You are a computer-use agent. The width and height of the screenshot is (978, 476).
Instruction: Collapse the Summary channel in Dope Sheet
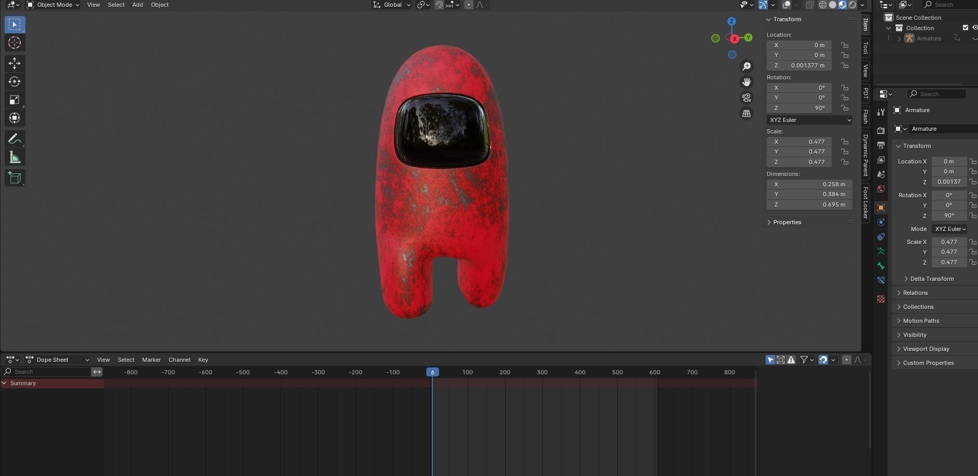click(x=5, y=383)
